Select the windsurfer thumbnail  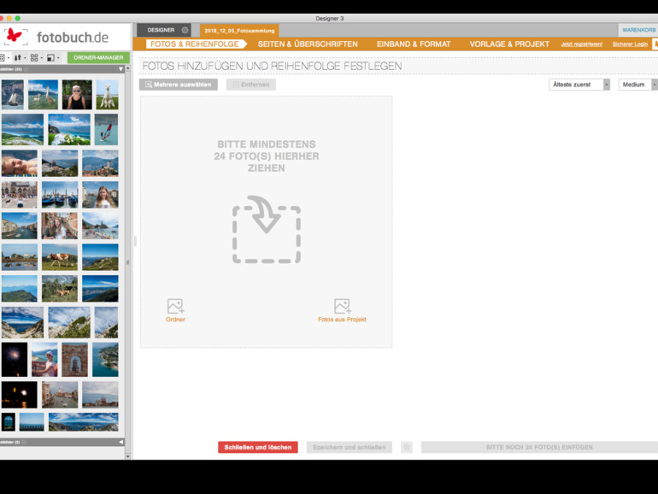coord(106,130)
